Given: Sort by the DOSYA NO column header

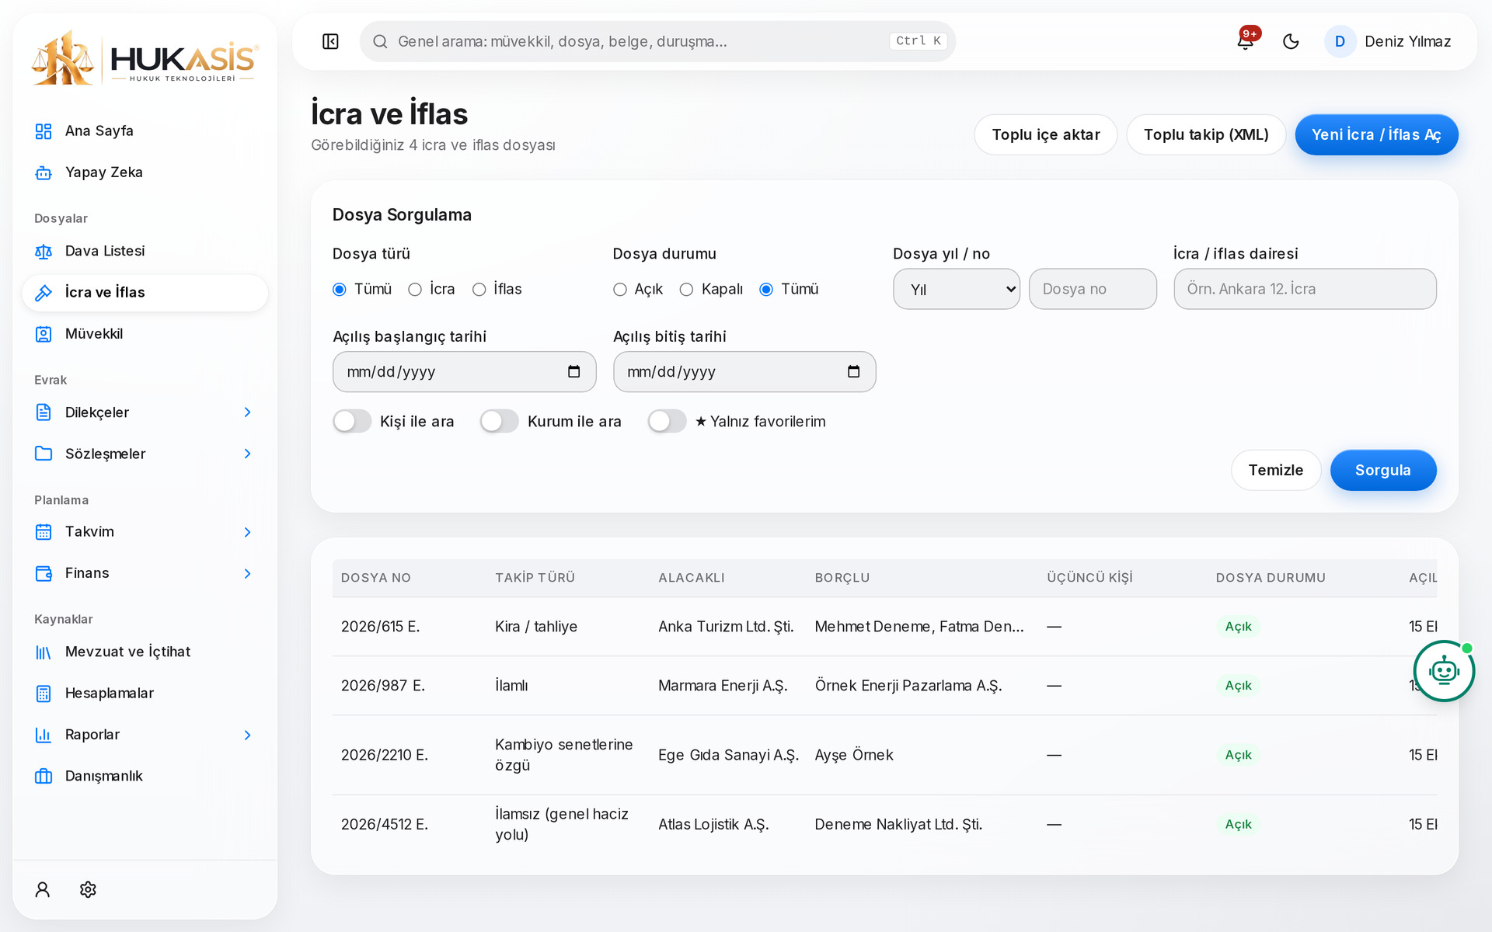Looking at the screenshot, I should click(x=376, y=578).
